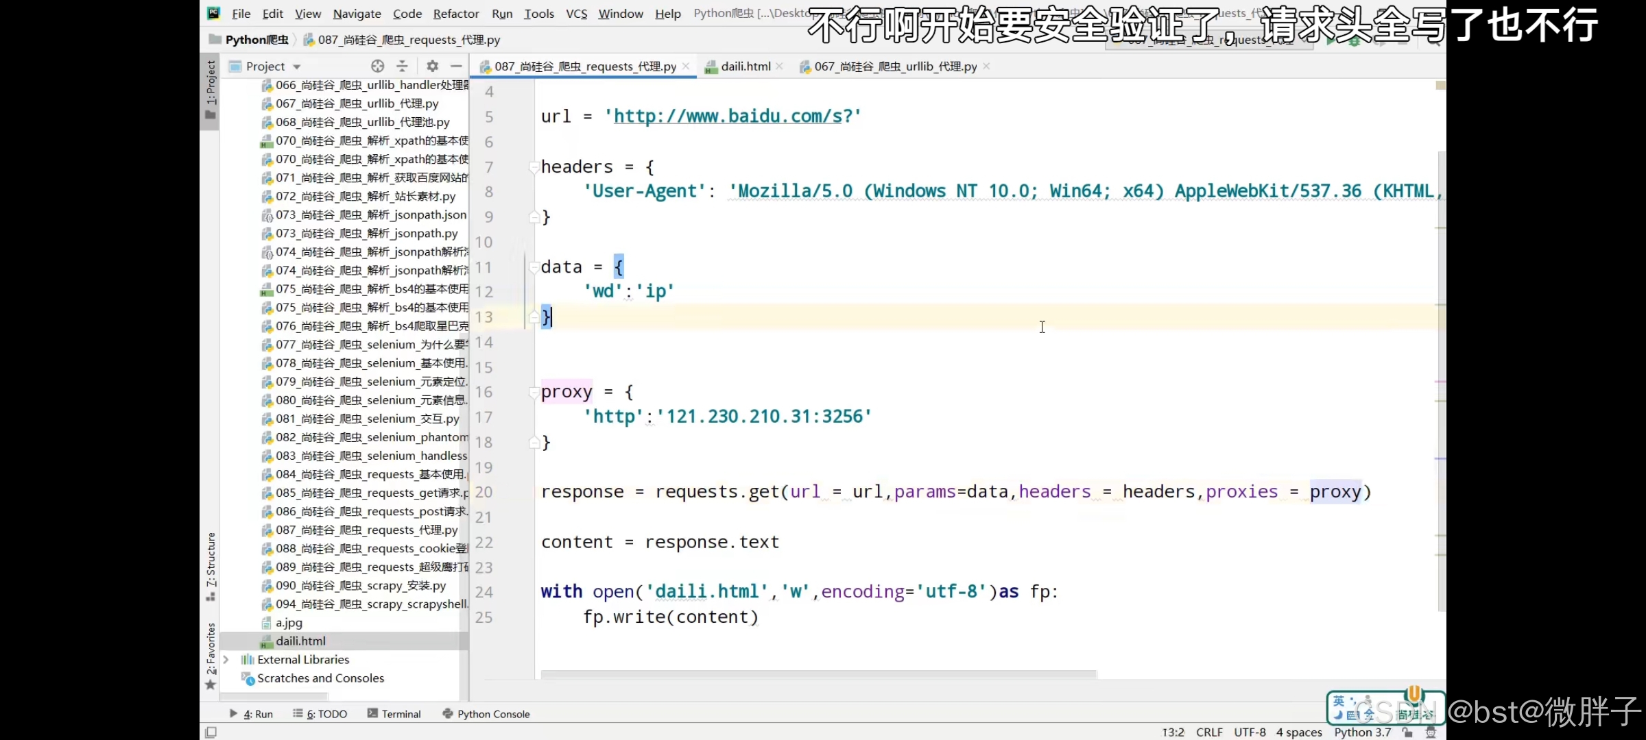
Task: Change 4 spaces indent setting
Action: point(1299,732)
